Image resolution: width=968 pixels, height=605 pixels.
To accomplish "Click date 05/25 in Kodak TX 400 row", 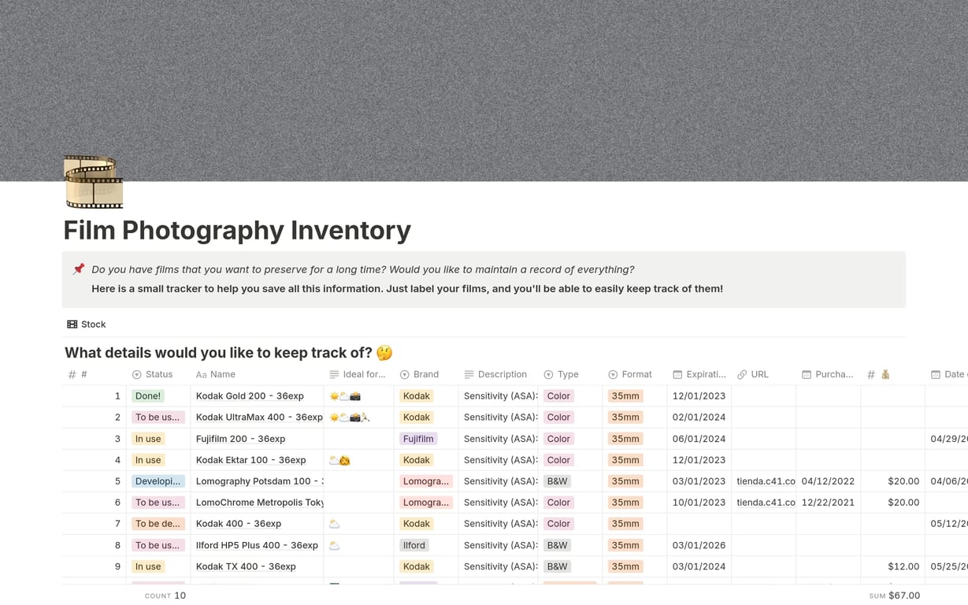I will coord(949,566).
